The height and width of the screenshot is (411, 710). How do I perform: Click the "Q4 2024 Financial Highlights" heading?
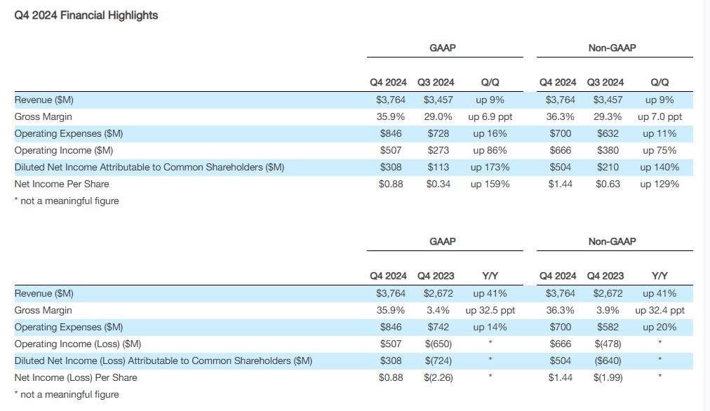[x=86, y=15]
